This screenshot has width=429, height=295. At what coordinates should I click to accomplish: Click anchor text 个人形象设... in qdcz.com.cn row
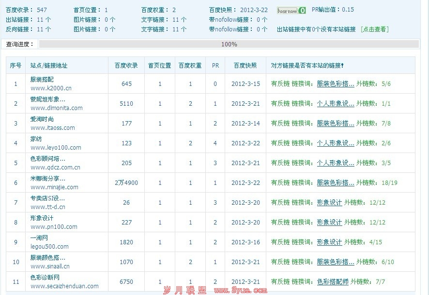pyautogui.click(x=336, y=163)
